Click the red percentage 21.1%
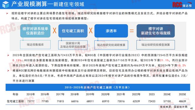195x110 pixels. click(x=164, y=60)
